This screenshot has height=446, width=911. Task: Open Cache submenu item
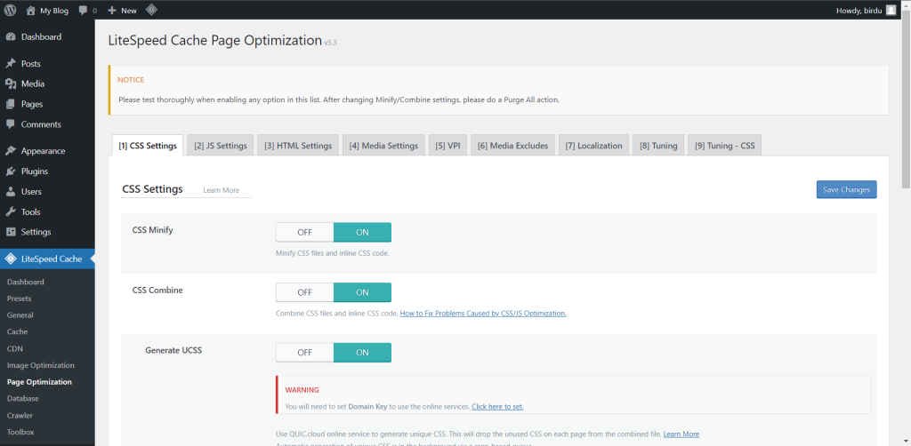tap(18, 331)
